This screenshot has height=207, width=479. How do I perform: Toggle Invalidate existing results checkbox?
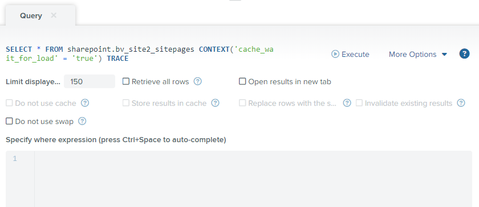[x=359, y=103]
